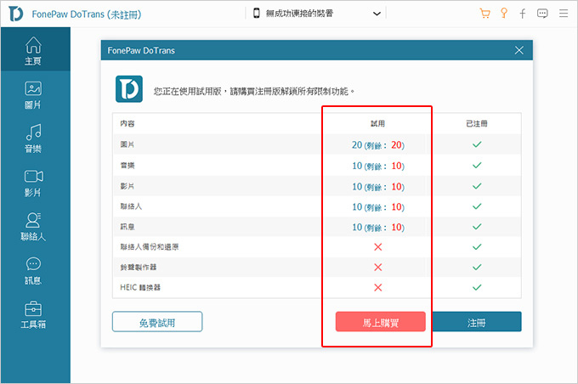
Task: Click the 10 (剩餘: 10) value in 影片 row
Action: pos(378,187)
